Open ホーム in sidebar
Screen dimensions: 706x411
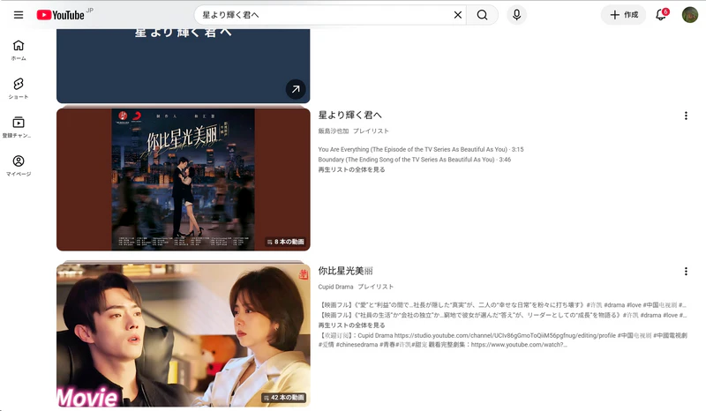point(19,50)
